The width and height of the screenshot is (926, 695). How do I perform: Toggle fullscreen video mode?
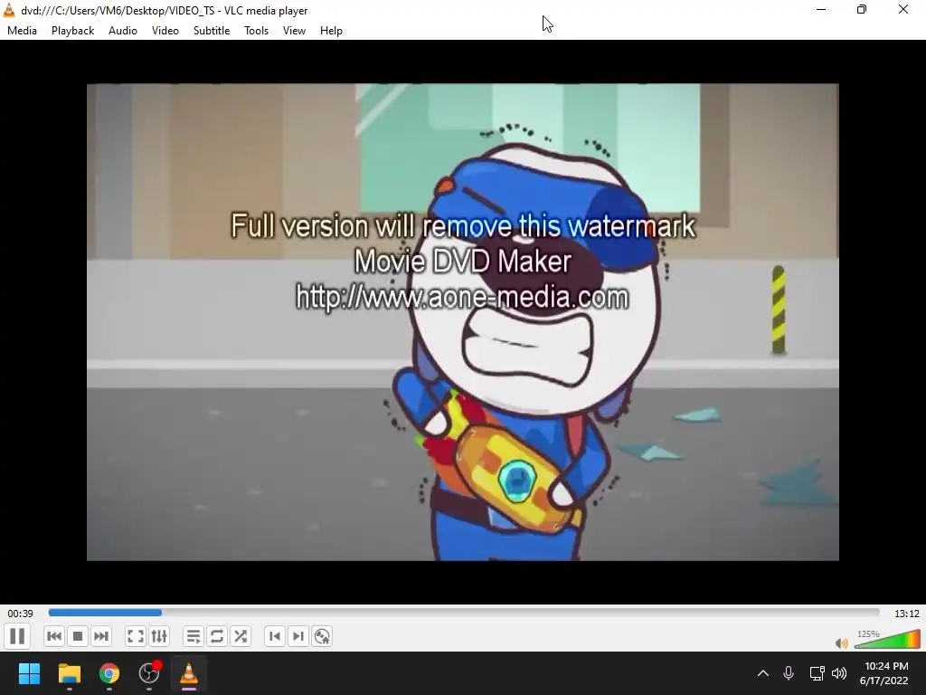136,636
